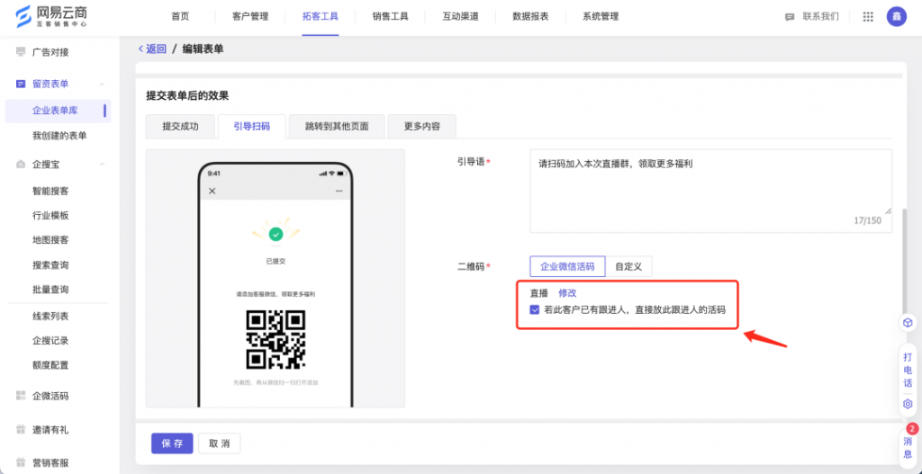Open 企微活码 in sidebar

click(x=50, y=396)
